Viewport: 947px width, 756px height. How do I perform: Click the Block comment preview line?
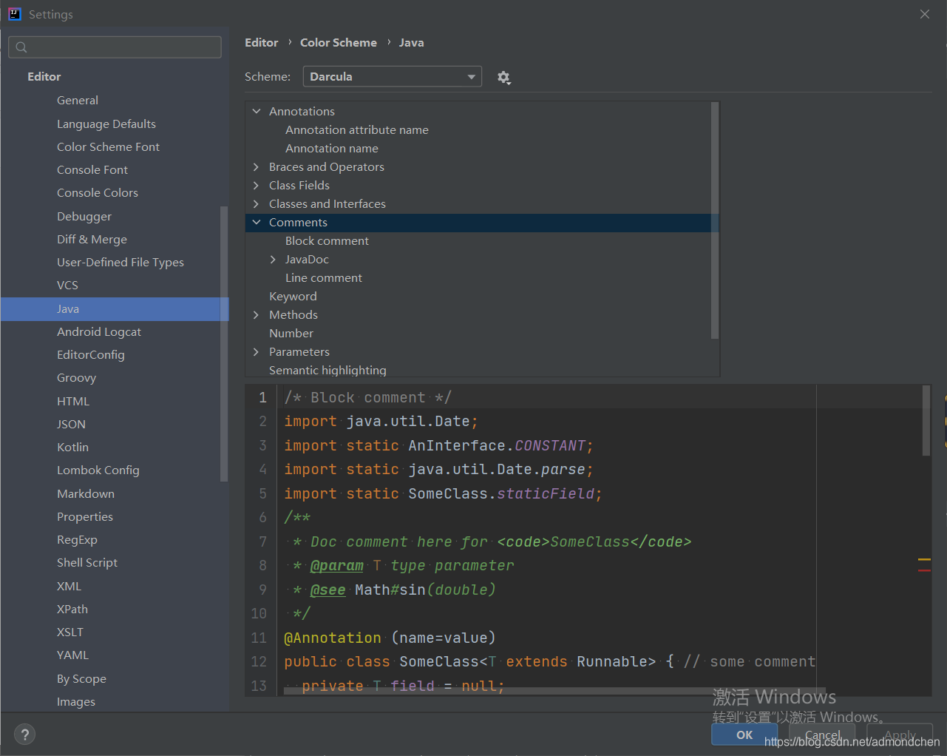coord(367,397)
